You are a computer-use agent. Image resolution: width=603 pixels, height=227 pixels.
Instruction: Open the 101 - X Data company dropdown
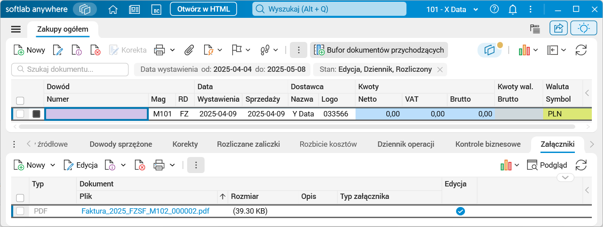(x=452, y=9)
